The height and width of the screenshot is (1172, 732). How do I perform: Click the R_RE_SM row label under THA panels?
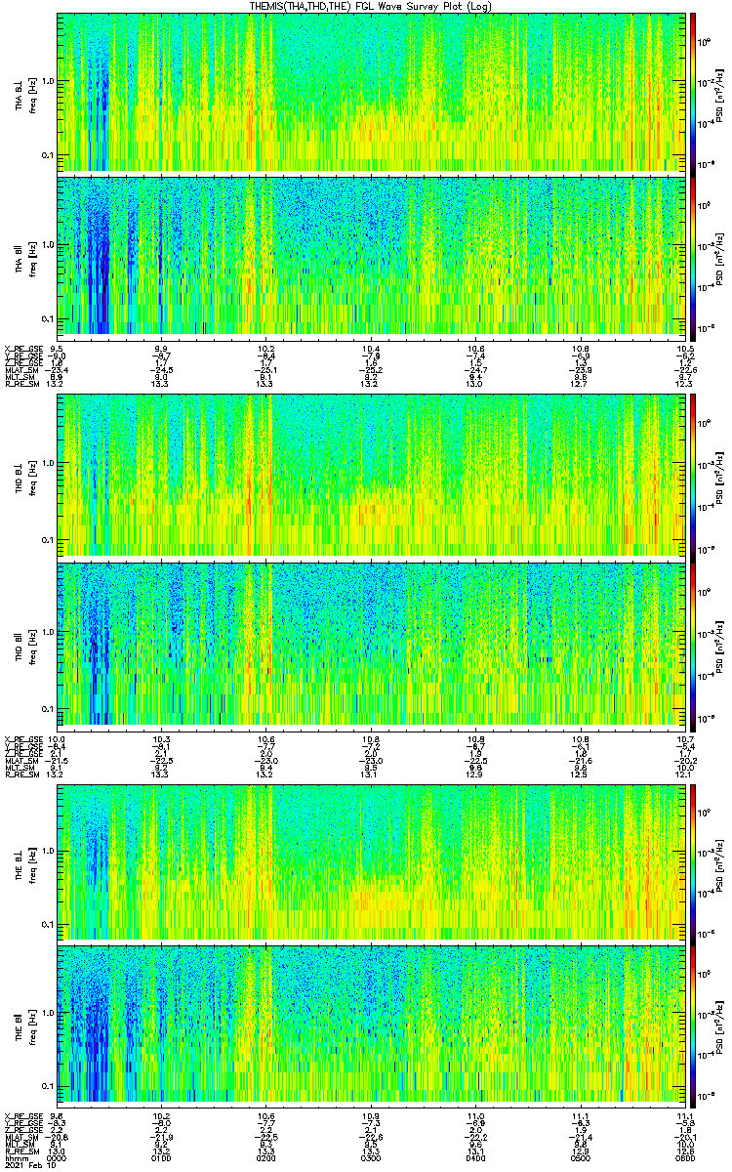[x=20, y=384]
